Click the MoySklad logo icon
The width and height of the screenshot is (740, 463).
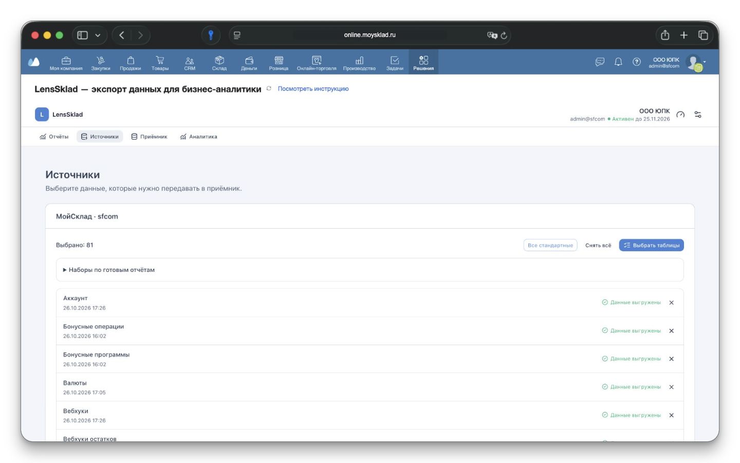tap(34, 62)
